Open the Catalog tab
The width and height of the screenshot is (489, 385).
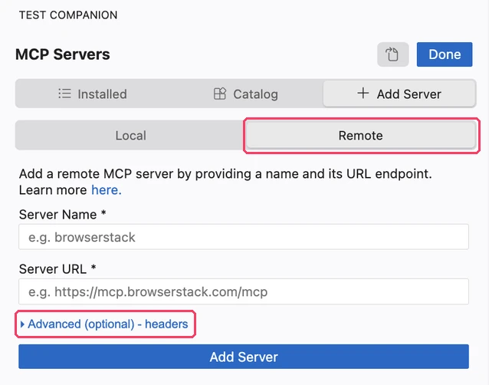[246, 94]
